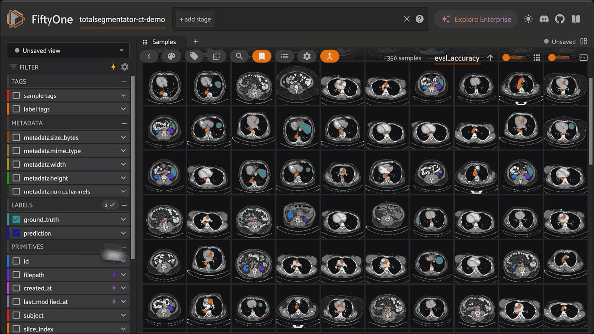Viewport: 594px width, 334px height.
Task: Click the lightning icon beside created_at
Action: (114, 288)
